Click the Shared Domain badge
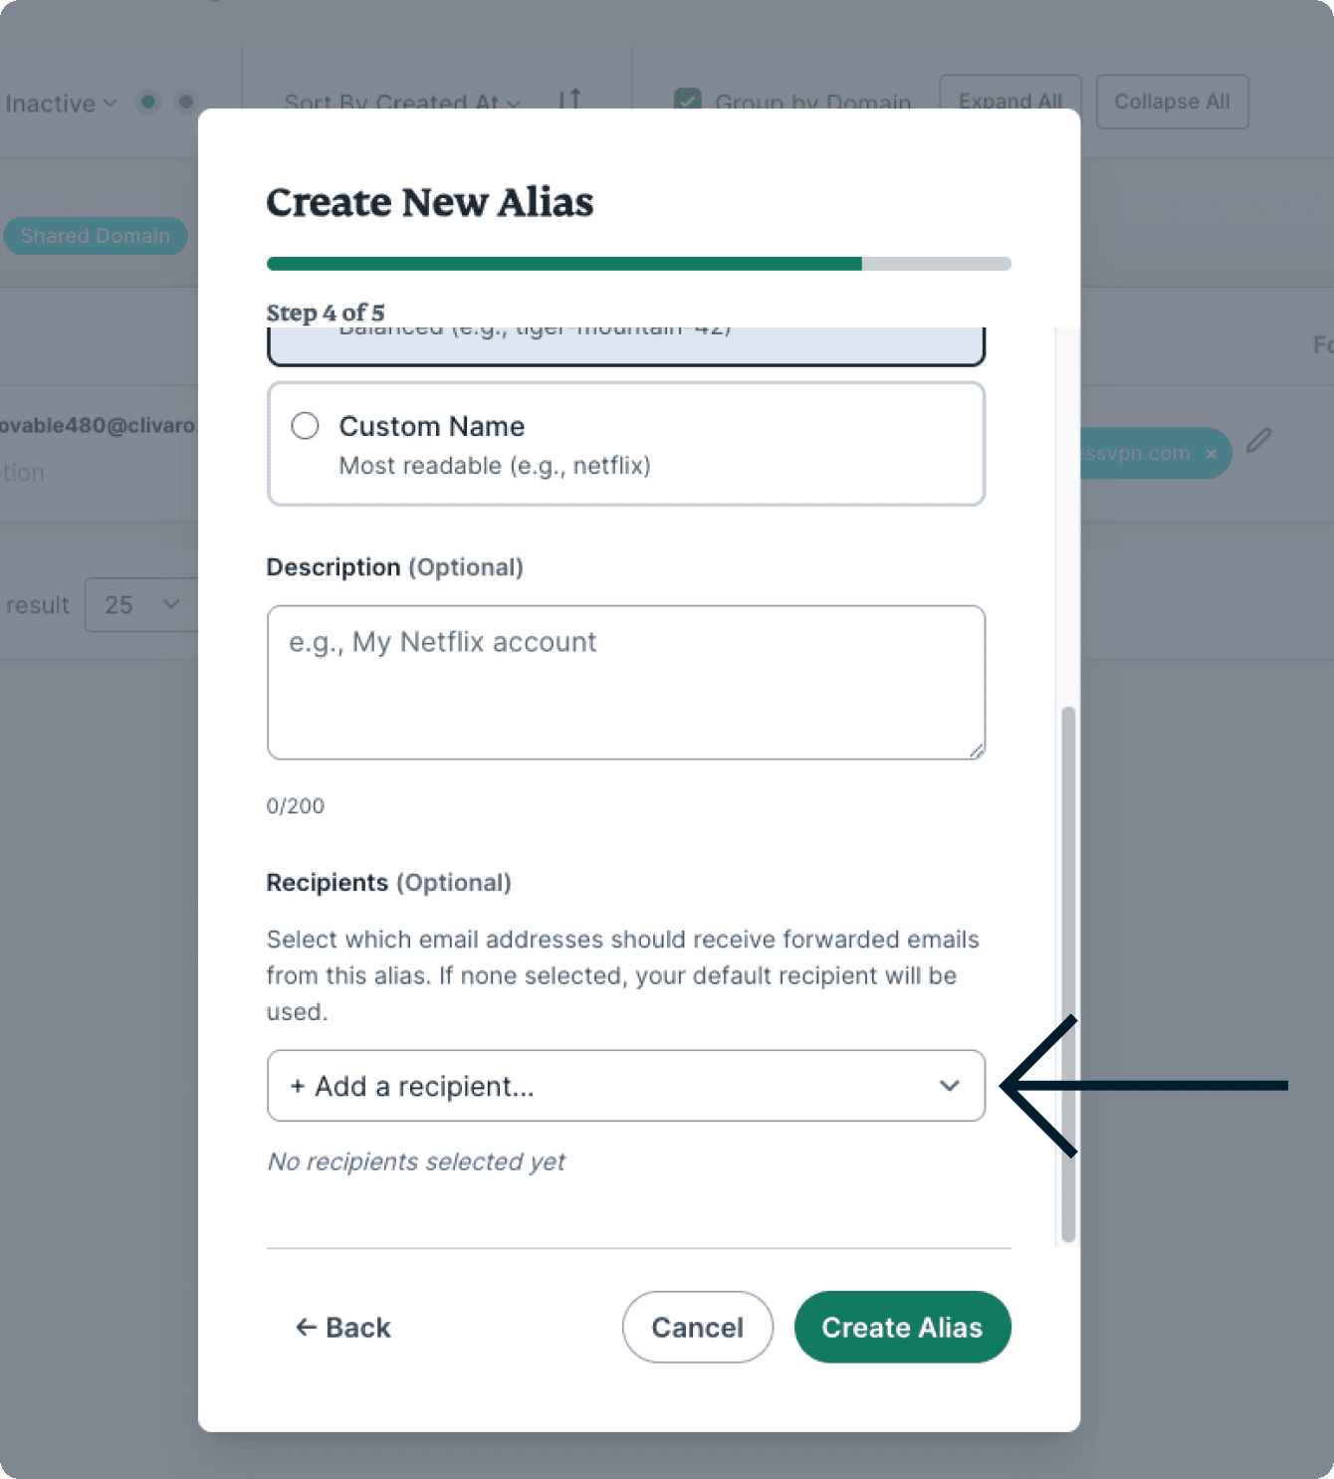 (x=95, y=236)
